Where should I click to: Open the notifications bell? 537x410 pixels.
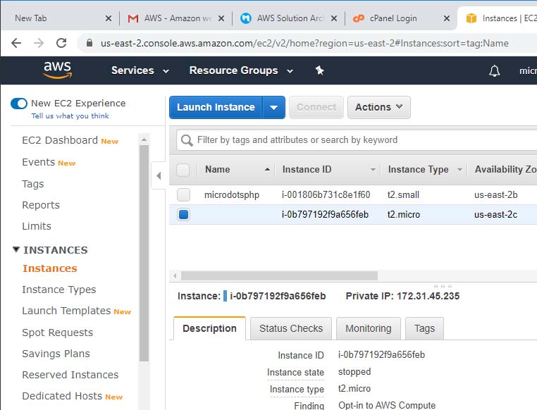(x=494, y=71)
